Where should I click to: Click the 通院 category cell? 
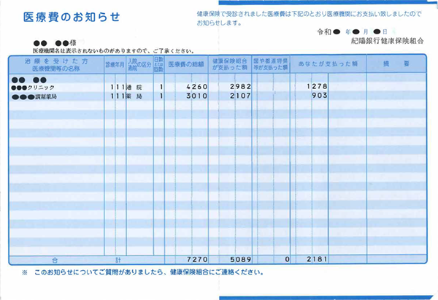click(134, 88)
